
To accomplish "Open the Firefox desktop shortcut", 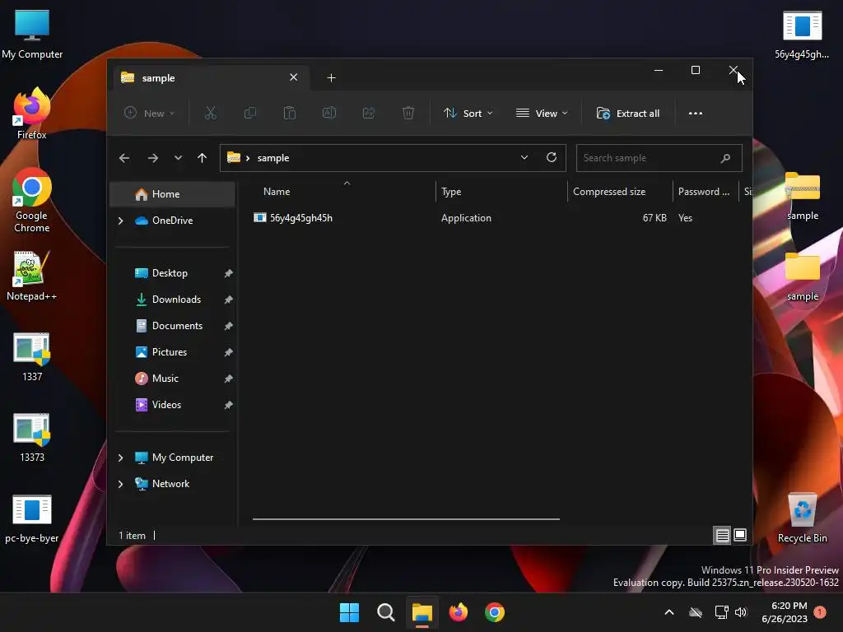I will click(x=32, y=114).
